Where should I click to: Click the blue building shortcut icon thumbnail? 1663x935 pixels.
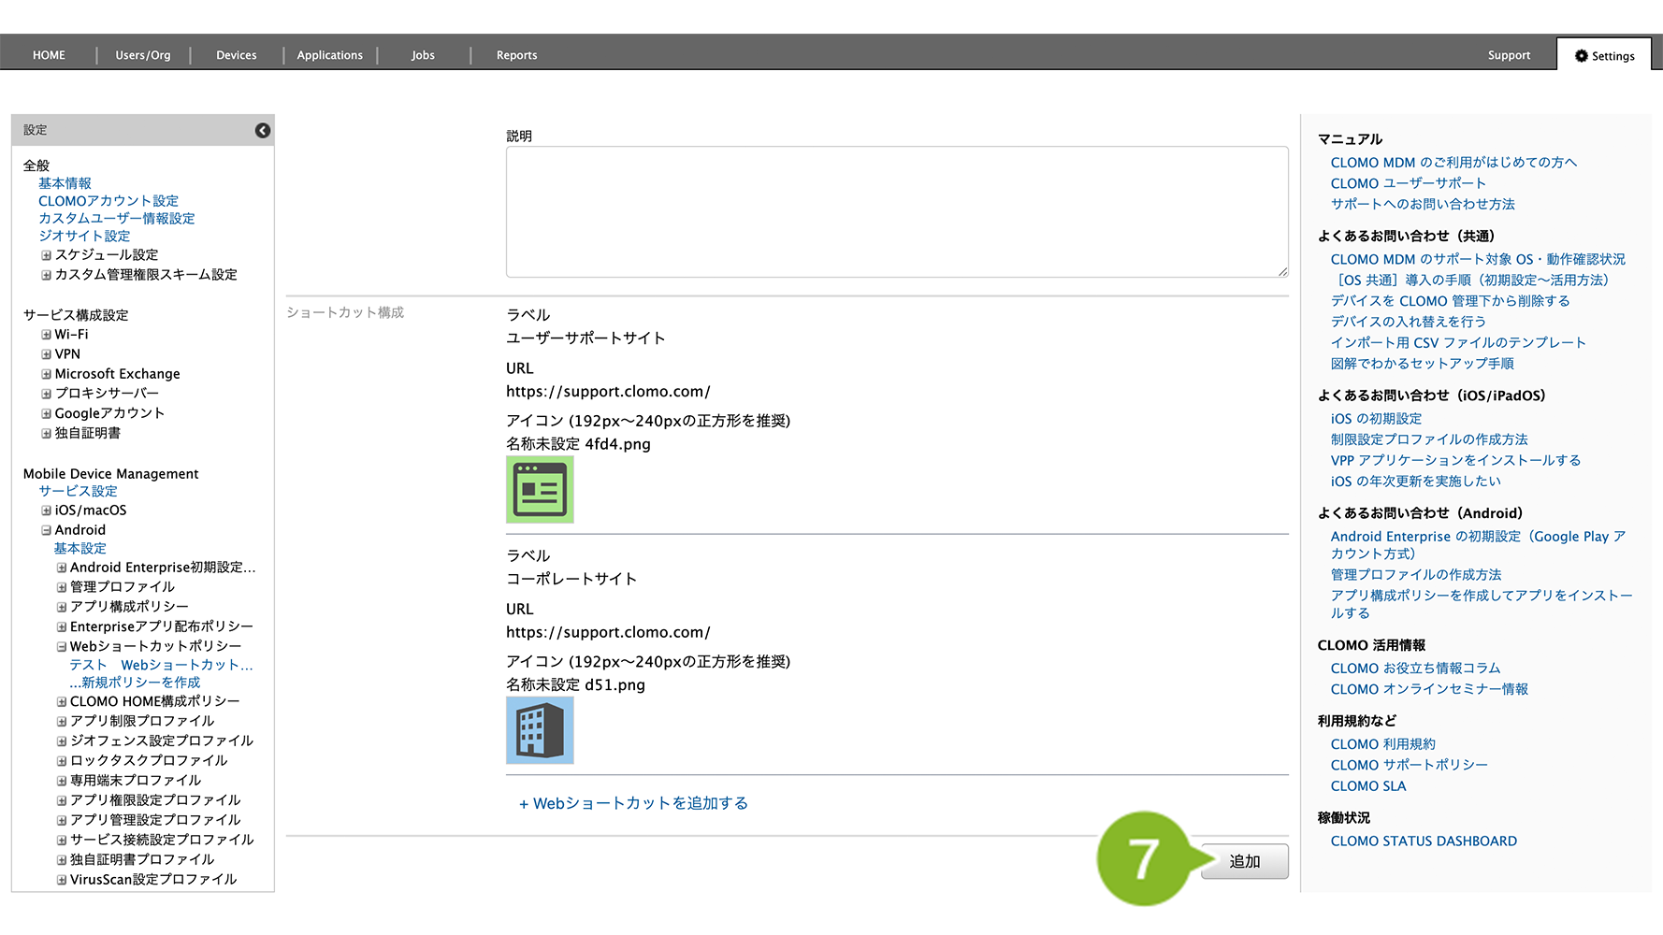(x=540, y=731)
